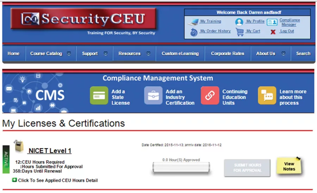The height and width of the screenshot is (193, 317).
Task: Open the My Cart link
Action: (x=253, y=31)
